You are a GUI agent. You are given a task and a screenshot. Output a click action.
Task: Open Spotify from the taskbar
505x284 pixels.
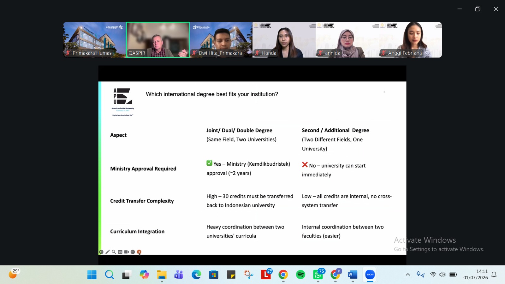300,275
